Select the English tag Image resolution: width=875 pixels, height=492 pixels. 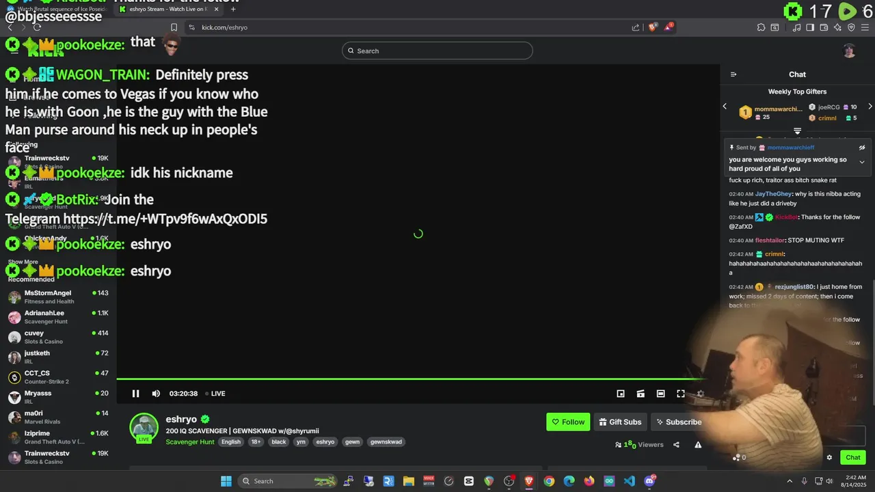[231, 442]
